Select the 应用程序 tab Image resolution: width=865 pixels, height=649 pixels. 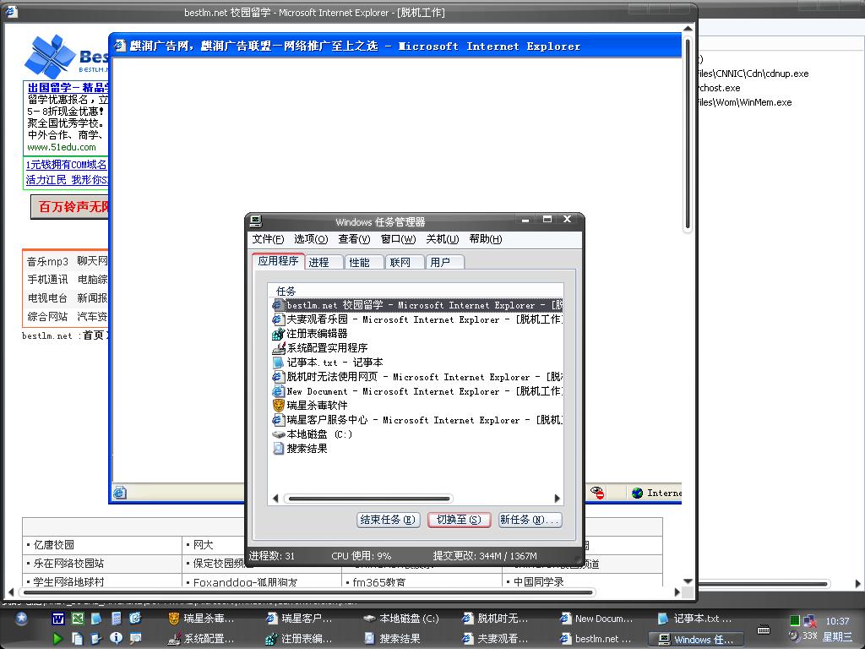278,261
